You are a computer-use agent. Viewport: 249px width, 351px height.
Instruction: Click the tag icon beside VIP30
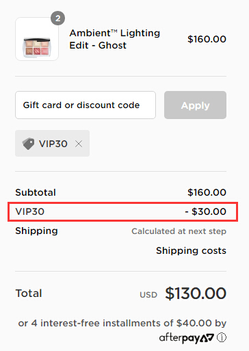pyautogui.click(x=28, y=144)
